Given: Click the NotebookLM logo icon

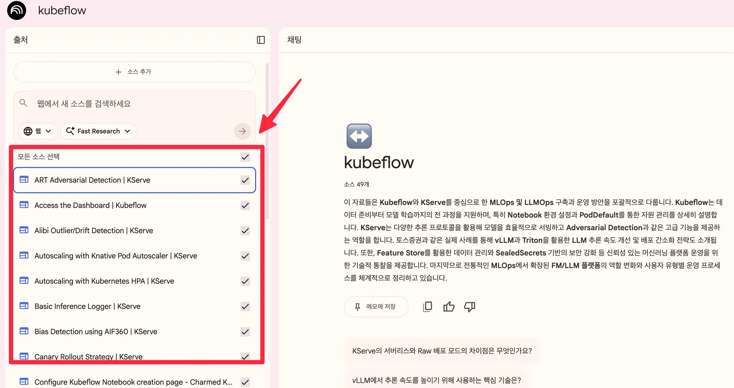Looking at the screenshot, I should [16, 10].
